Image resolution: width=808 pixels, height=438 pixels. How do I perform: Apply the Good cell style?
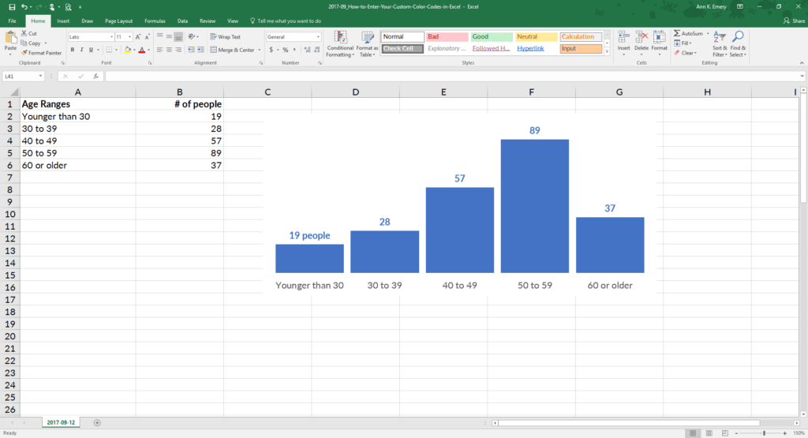(x=492, y=36)
